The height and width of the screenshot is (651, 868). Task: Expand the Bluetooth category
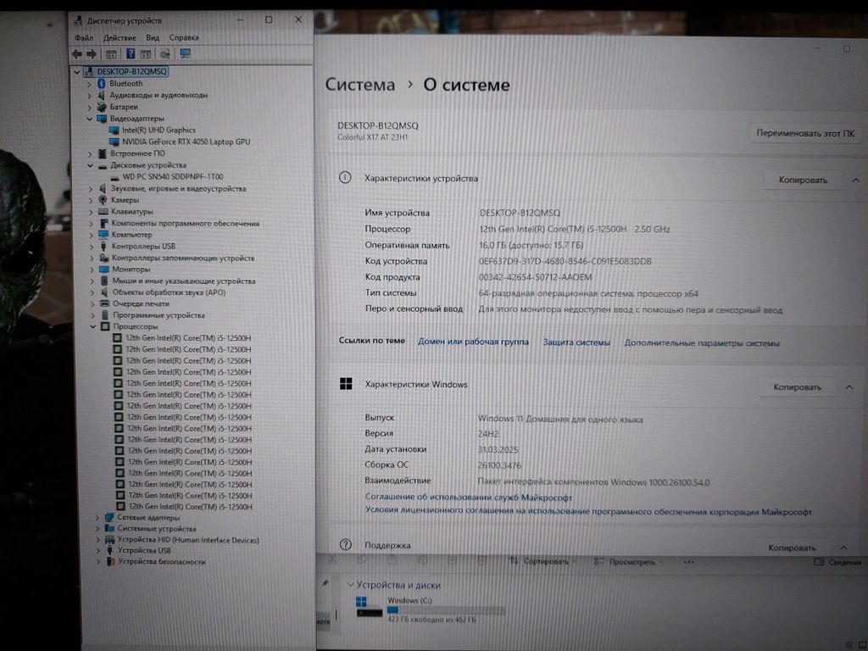[89, 83]
